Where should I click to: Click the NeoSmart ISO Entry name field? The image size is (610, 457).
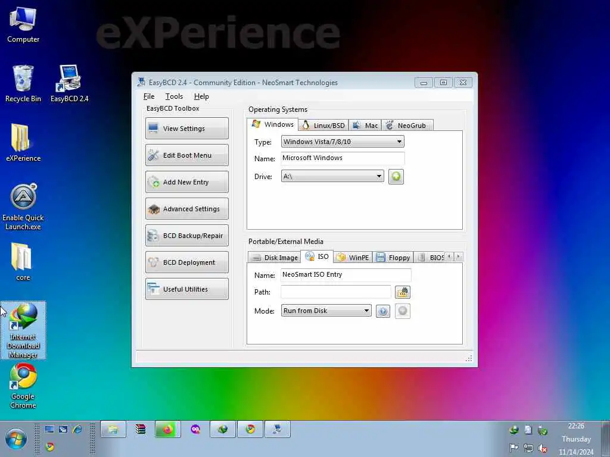click(346, 275)
